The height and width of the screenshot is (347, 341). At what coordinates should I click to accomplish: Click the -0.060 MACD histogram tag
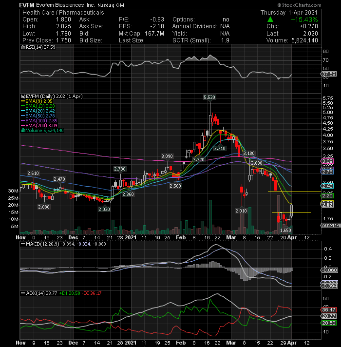[329, 270]
